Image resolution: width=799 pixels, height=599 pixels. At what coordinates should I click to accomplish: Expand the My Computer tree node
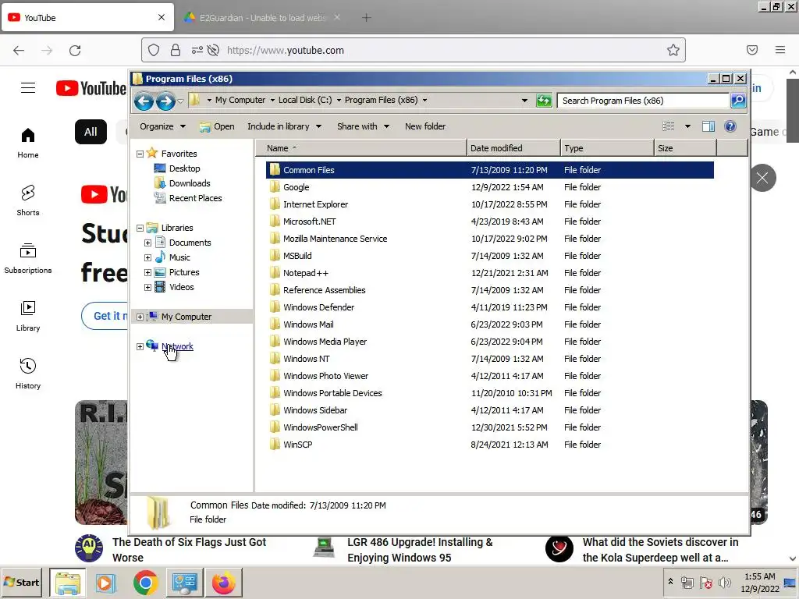pos(140,317)
